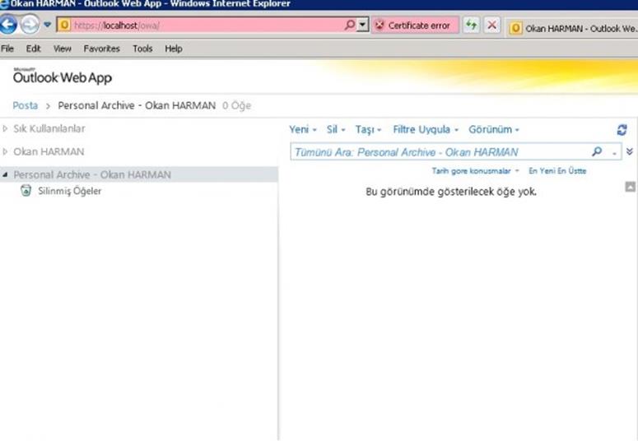This screenshot has width=638, height=441.
Task: Open the Filtre Uygula dropdown
Action: pyautogui.click(x=426, y=129)
